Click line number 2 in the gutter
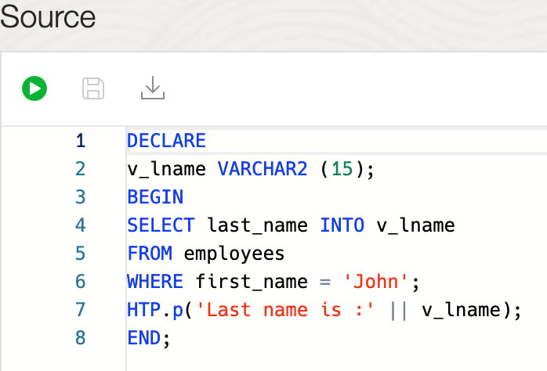Viewport: 547px width, 371px height. pyautogui.click(x=79, y=169)
